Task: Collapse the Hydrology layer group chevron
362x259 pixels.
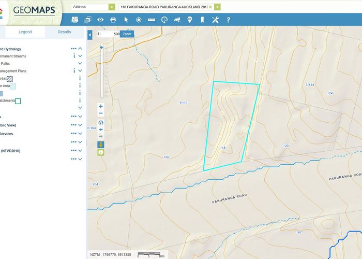Action: pyautogui.click(x=80, y=49)
